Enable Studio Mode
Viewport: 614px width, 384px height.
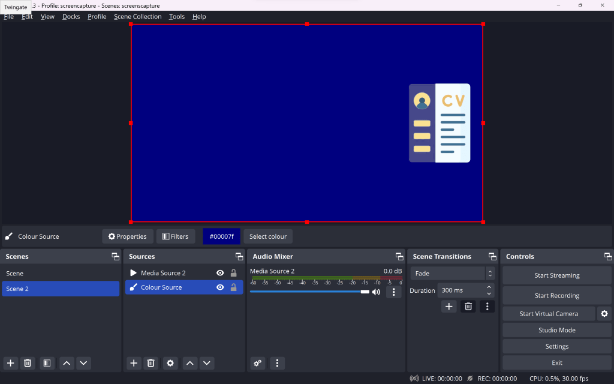557,330
